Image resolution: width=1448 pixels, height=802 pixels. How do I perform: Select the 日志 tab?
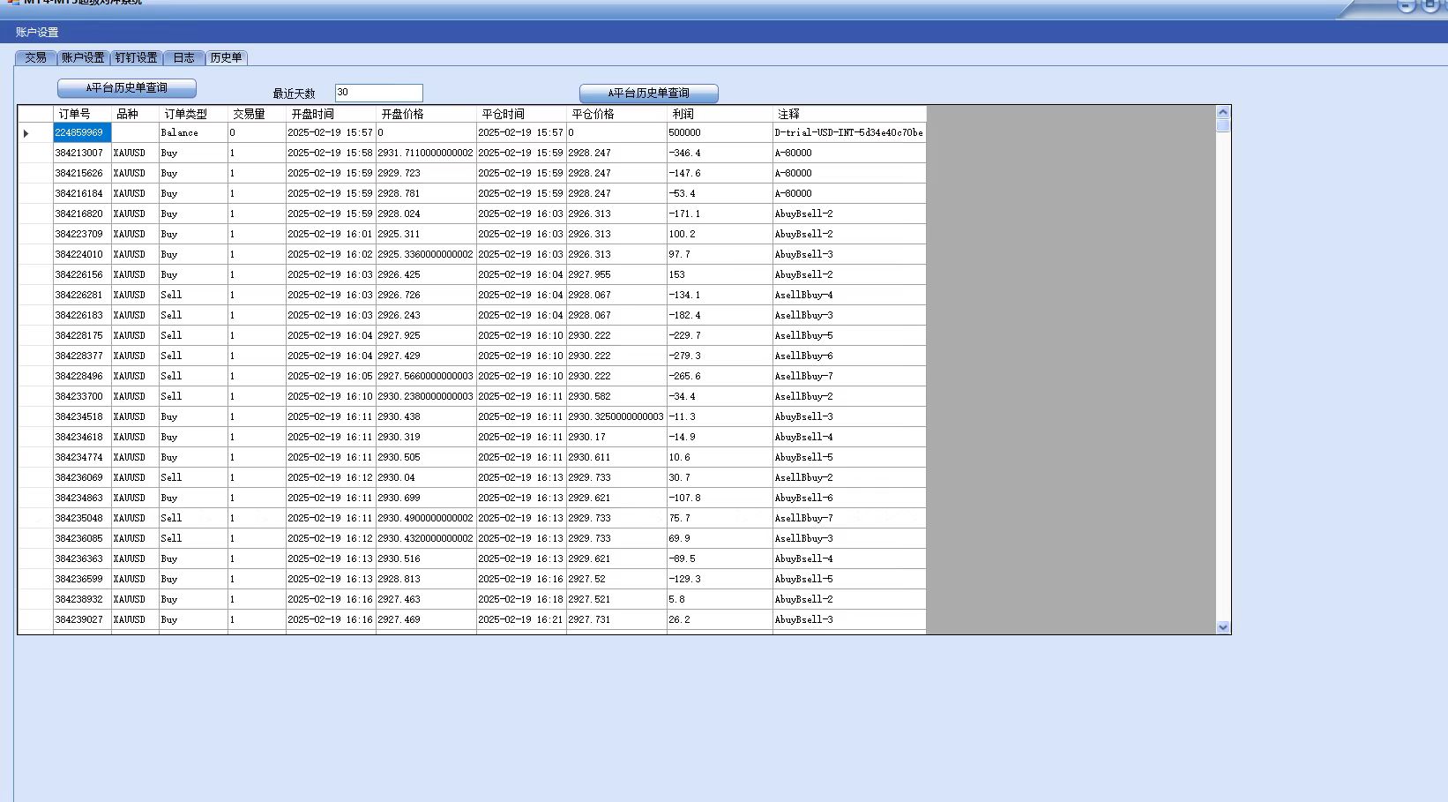(x=183, y=58)
